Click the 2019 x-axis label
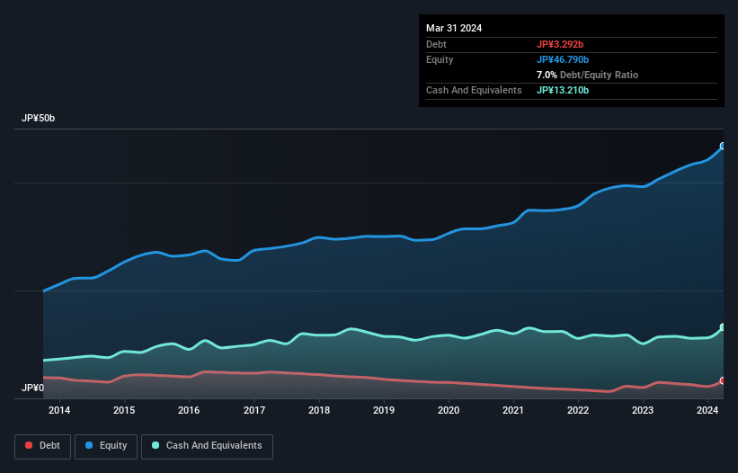This screenshot has width=738, height=473. pos(384,410)
